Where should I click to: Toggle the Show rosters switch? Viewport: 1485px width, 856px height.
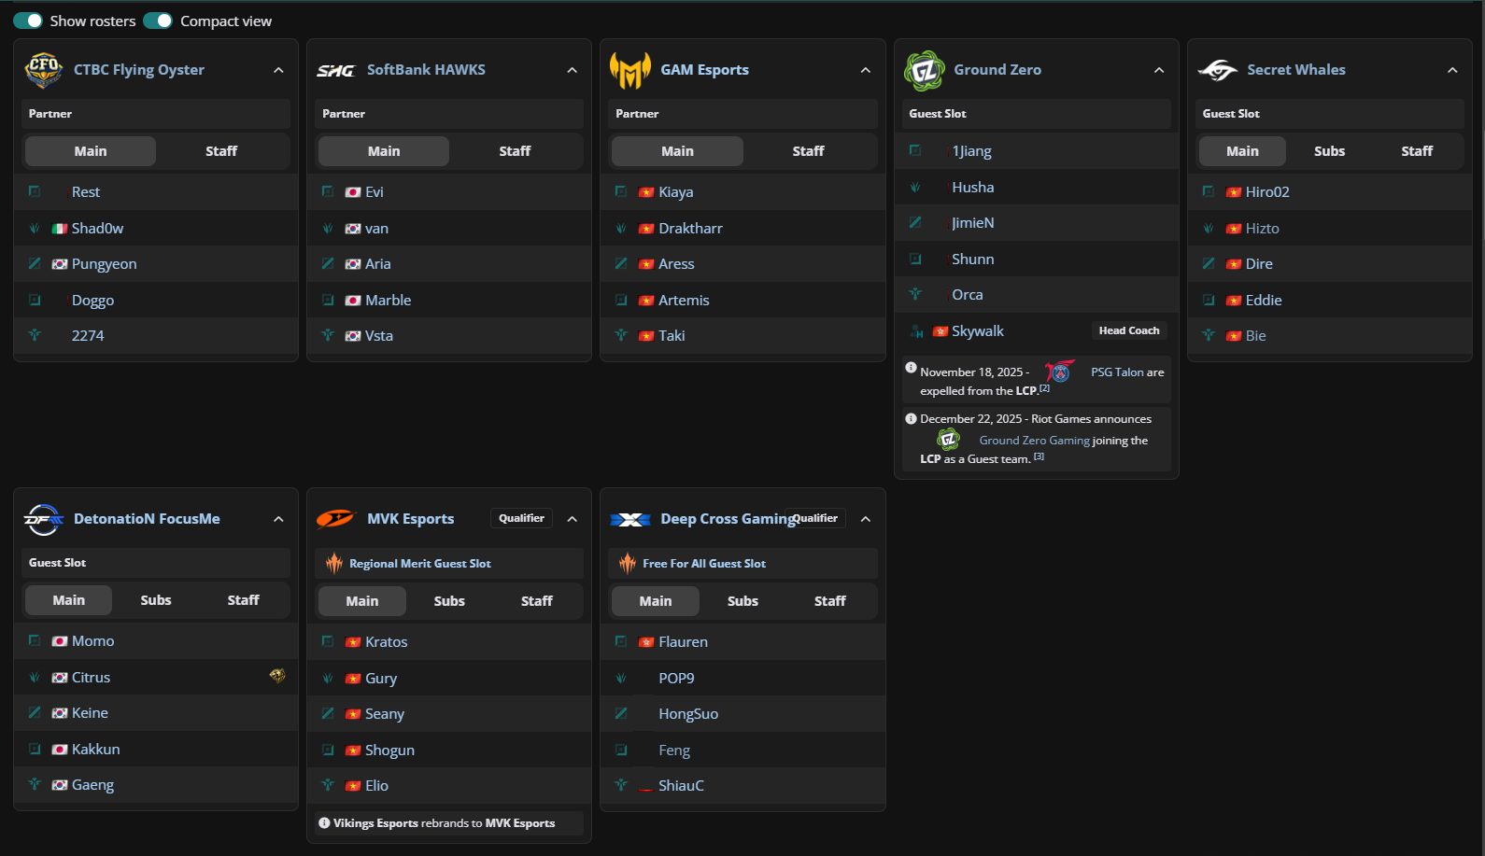tap(28, 21)
